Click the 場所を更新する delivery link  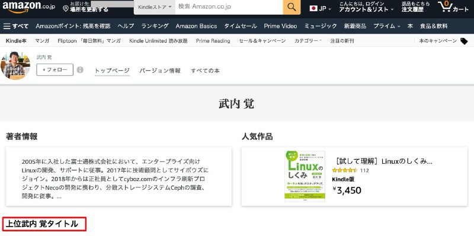click(x=89, y=9)
